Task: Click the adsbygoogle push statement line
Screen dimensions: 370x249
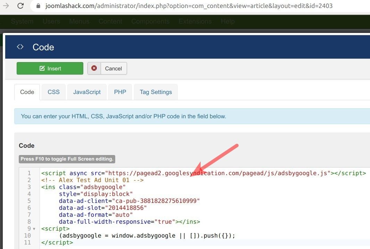Action: coord(147,235)
